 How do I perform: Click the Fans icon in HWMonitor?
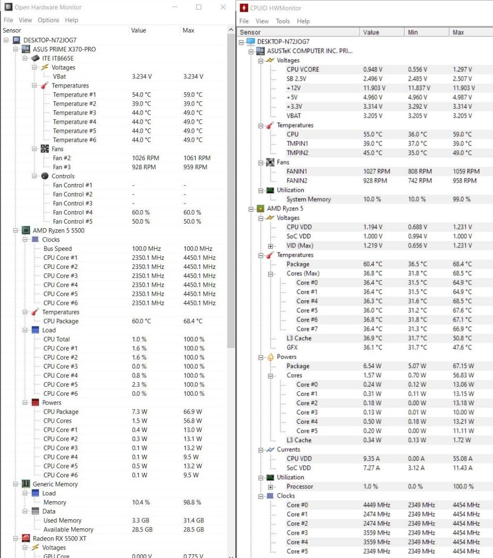pos(270,162)
